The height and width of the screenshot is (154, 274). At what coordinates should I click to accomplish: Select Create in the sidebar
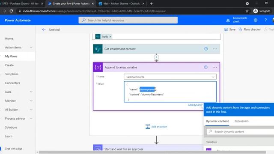tap(9, 65)
